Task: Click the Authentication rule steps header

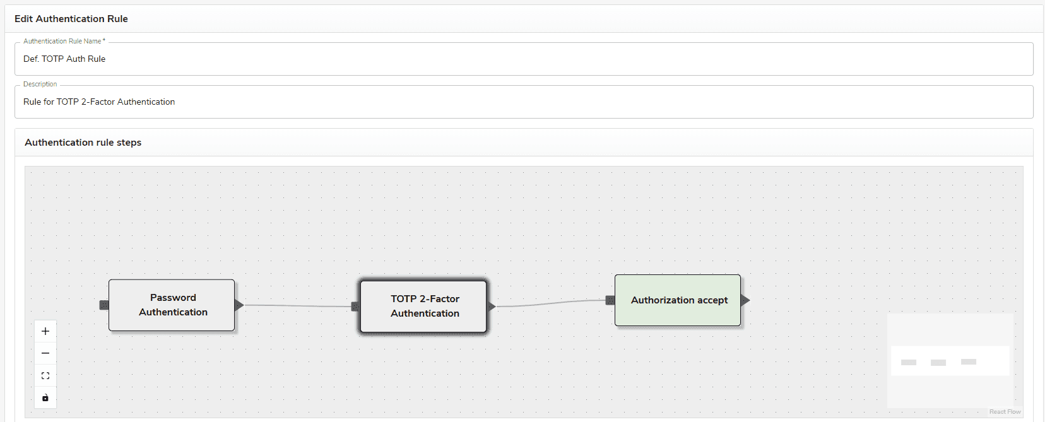Action: coord(83,143)
